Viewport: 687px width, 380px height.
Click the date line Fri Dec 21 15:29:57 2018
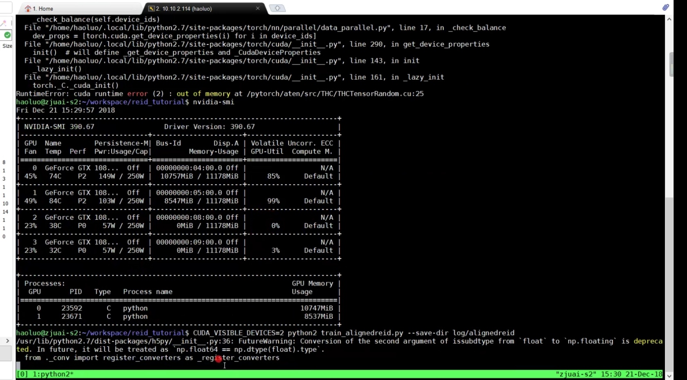[65, 110]
